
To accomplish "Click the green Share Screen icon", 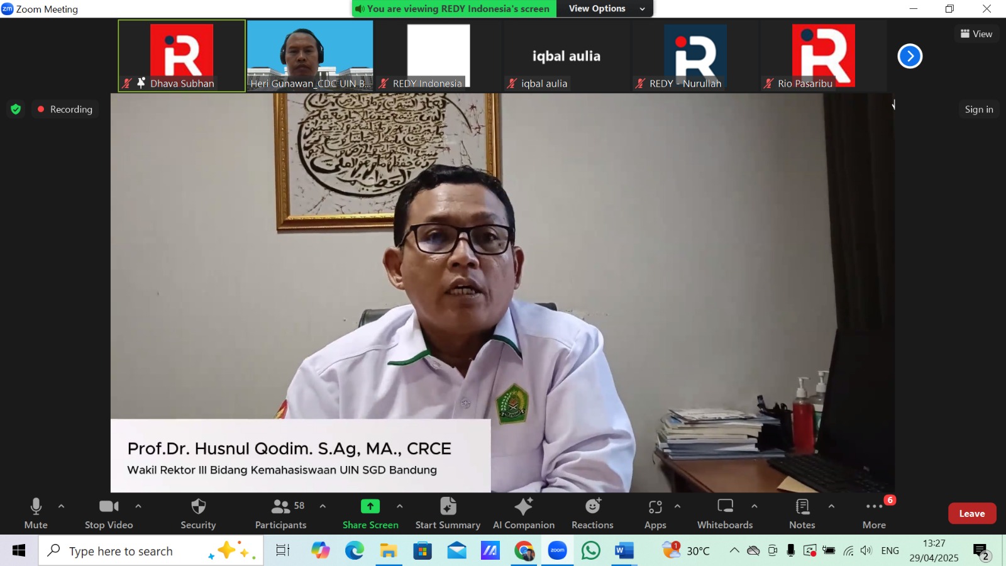I will pos(370,506).
